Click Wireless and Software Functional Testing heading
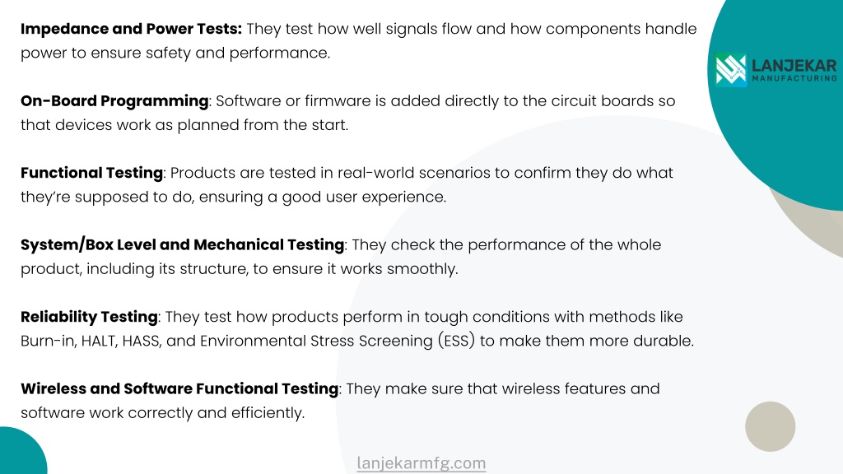The width and height of the screenshot is (843, 474). (x=179, y=388)
